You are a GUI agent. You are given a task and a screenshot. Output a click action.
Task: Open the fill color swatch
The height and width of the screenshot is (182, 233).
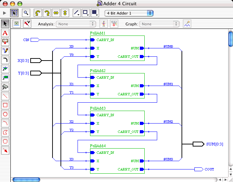point(95,13)
